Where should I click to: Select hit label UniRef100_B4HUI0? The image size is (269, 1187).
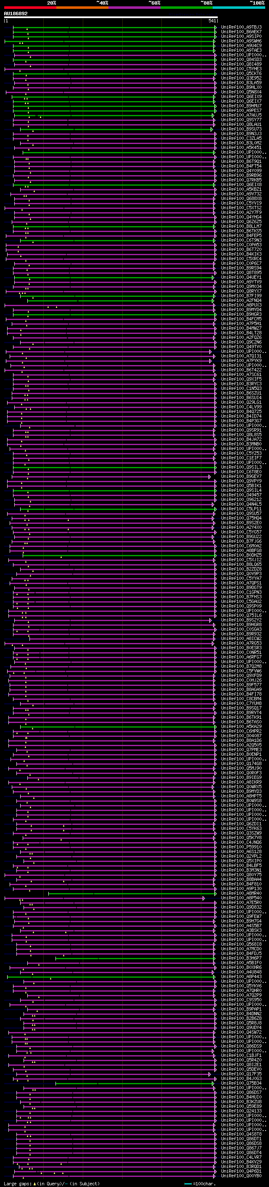tap(241, 1097)
